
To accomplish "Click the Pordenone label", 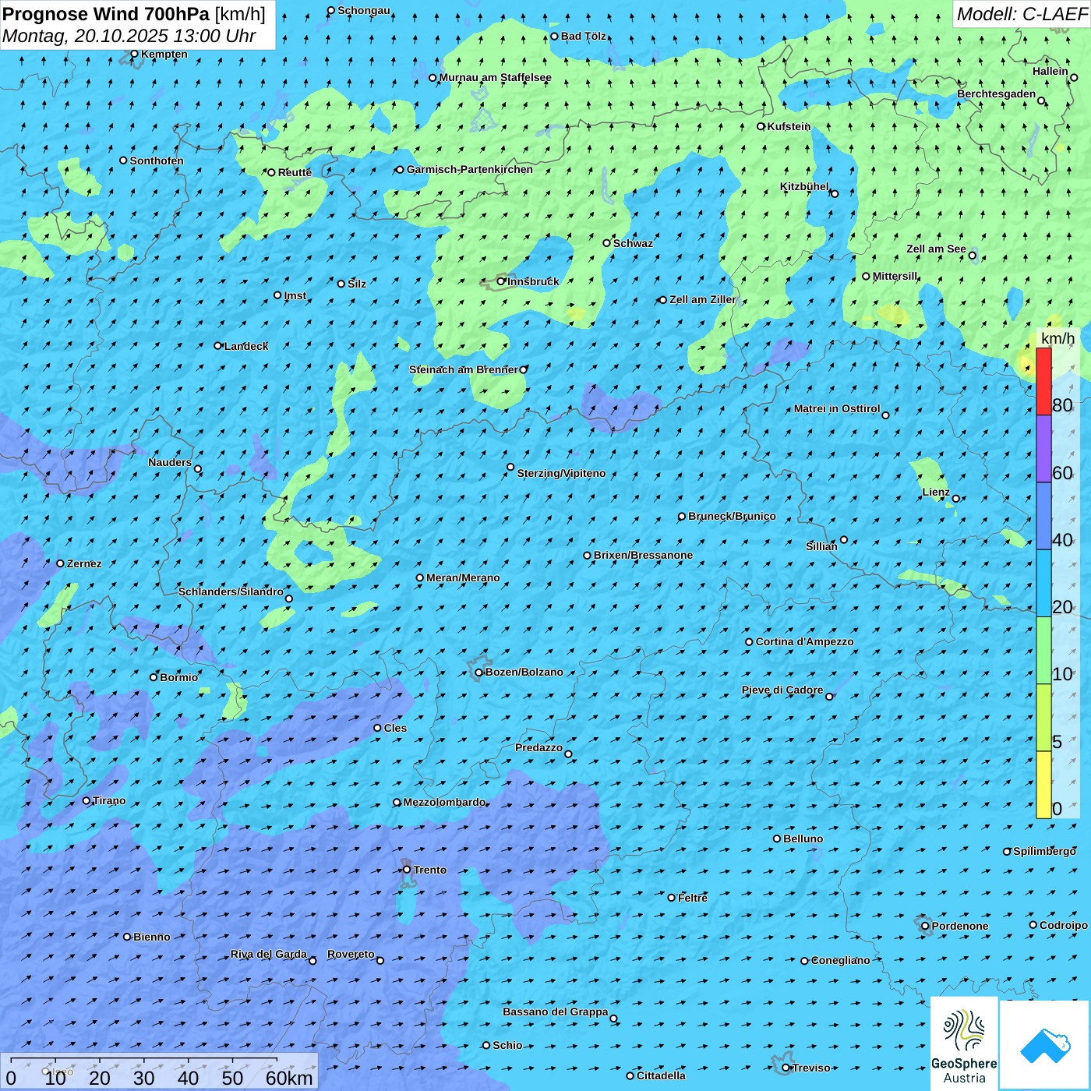I will coord(960,926).
